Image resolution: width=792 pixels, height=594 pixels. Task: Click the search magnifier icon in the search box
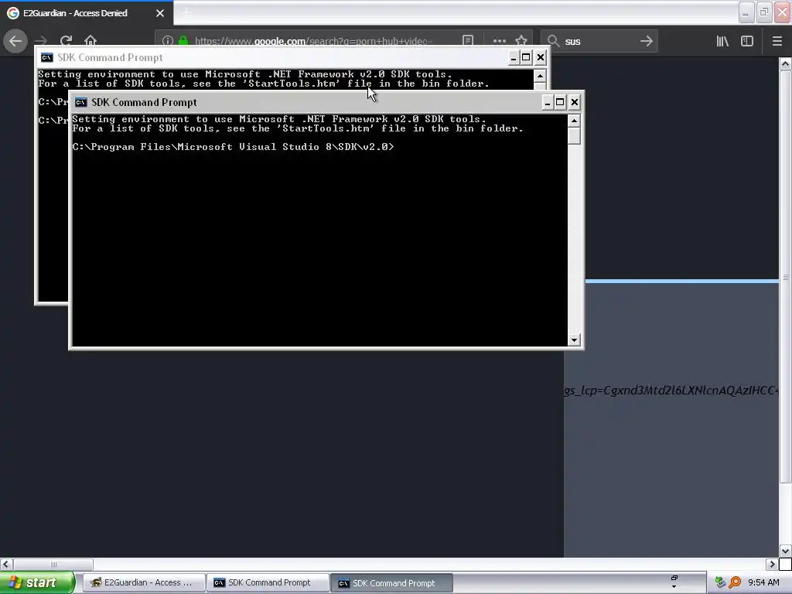(x=554, y=41)
